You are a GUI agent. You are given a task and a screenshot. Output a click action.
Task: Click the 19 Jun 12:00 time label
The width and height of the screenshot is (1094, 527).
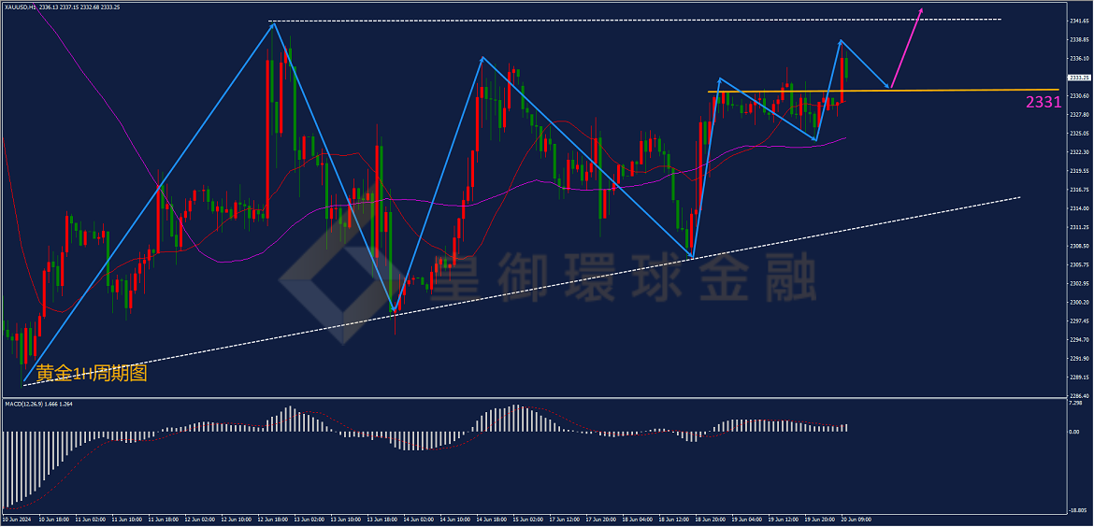click(784, 520)
